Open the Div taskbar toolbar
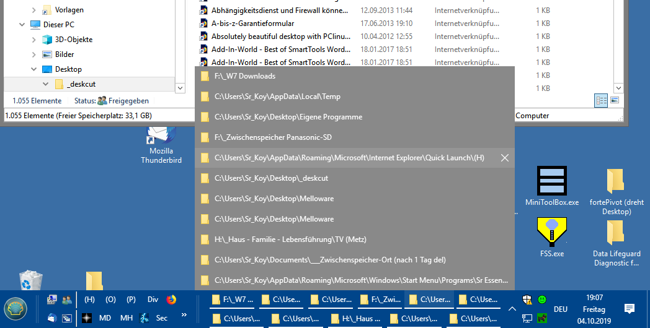This screenshot has height=328, width=650. 153,300
